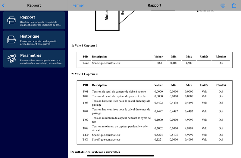Click the T-08 PID cell

(86, 128)
